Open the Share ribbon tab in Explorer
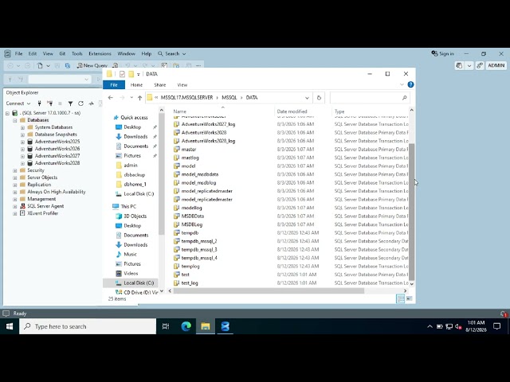Screen dimensions: 510x382 (x=159, y=85)
